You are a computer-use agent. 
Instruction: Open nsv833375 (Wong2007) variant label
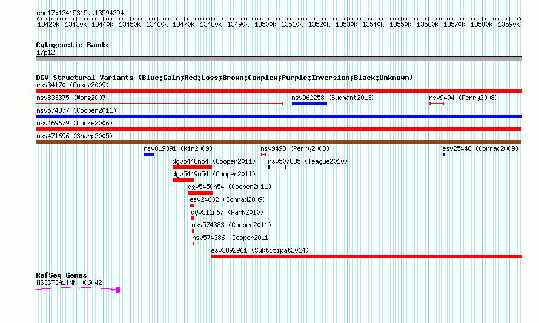[x=73, y=98]
